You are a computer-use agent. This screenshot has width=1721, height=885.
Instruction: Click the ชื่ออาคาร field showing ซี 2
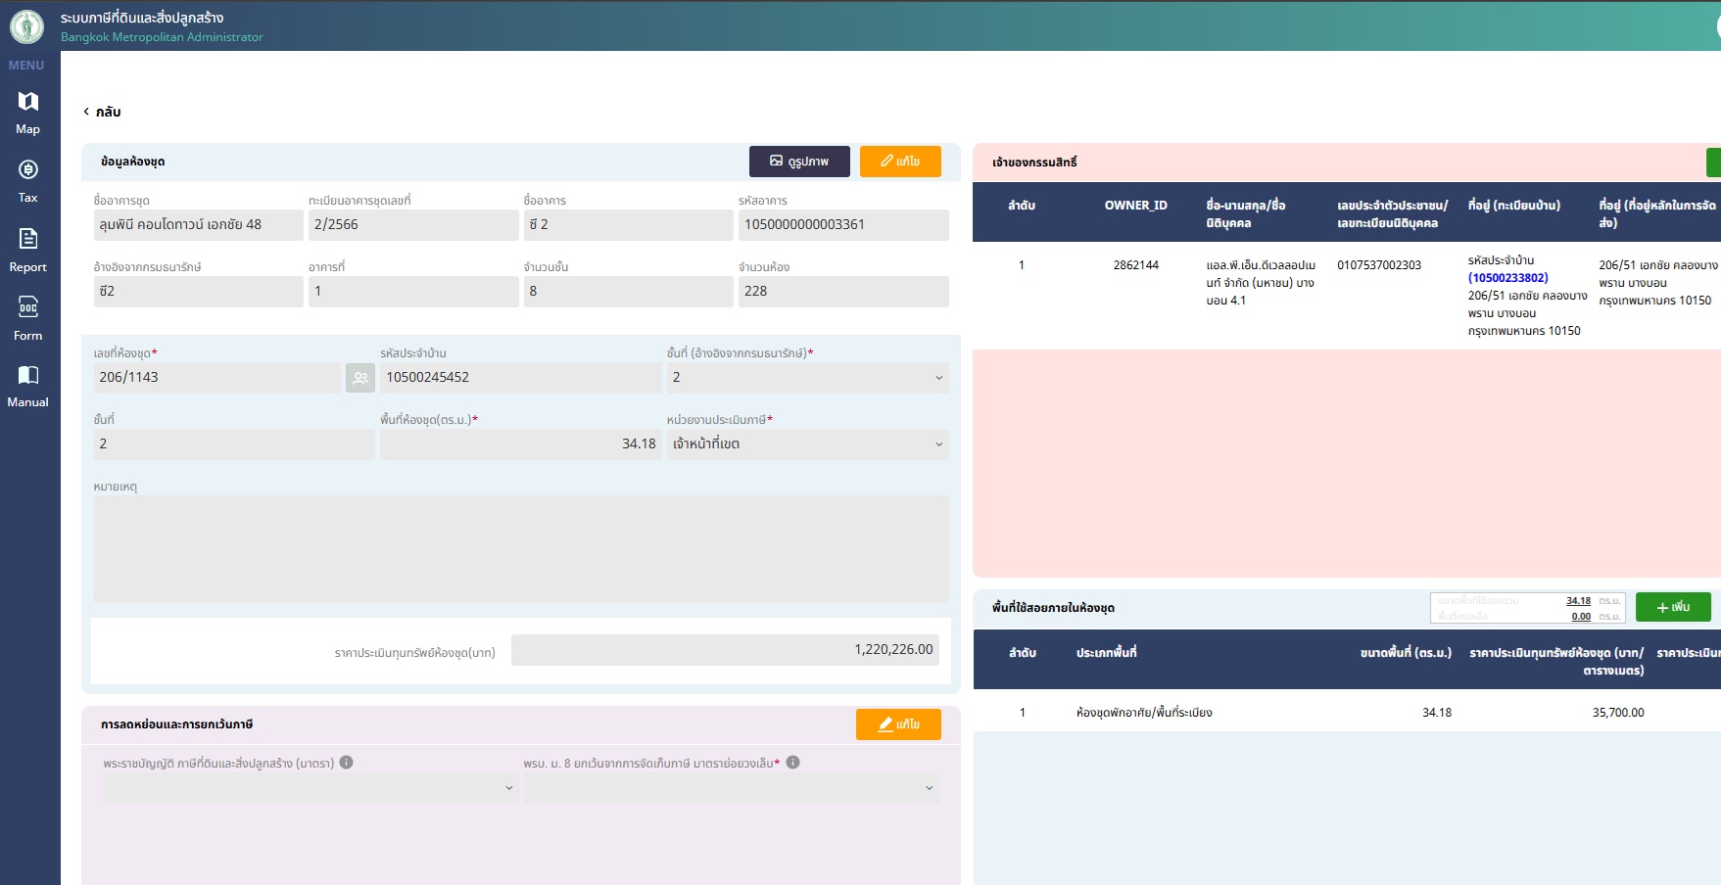pos(628,225)
